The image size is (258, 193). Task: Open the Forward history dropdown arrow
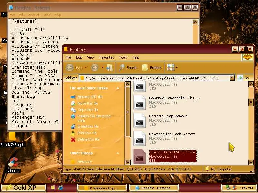tap(102, 68)
